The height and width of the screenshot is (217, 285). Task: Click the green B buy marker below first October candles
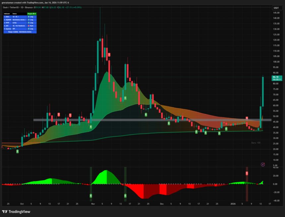(x=18, y=151)
